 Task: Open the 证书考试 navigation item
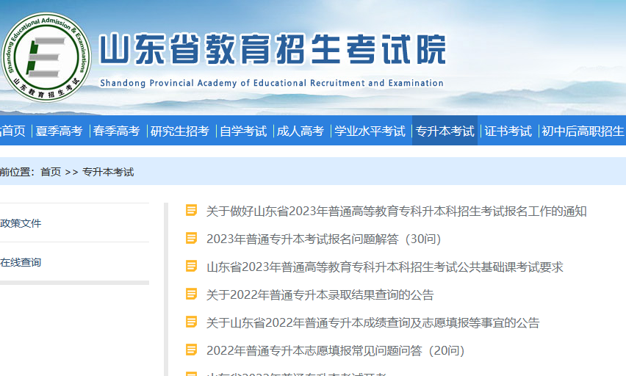coord(508,131)
